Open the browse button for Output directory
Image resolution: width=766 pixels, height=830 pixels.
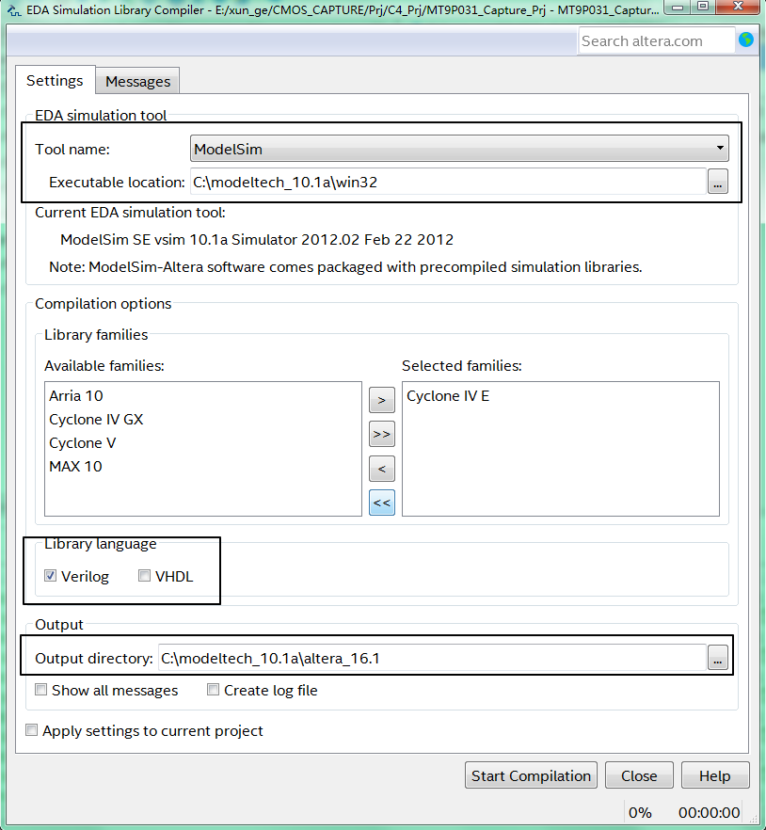point(717,658)
